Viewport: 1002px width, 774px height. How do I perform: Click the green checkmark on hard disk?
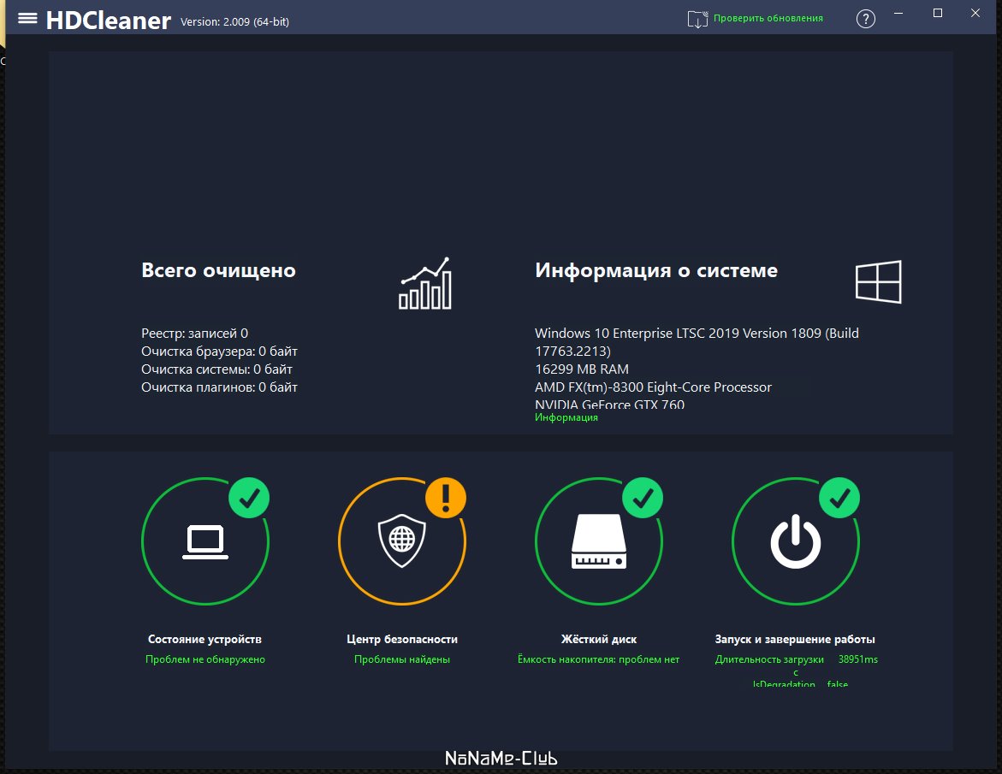click(643, 498)
